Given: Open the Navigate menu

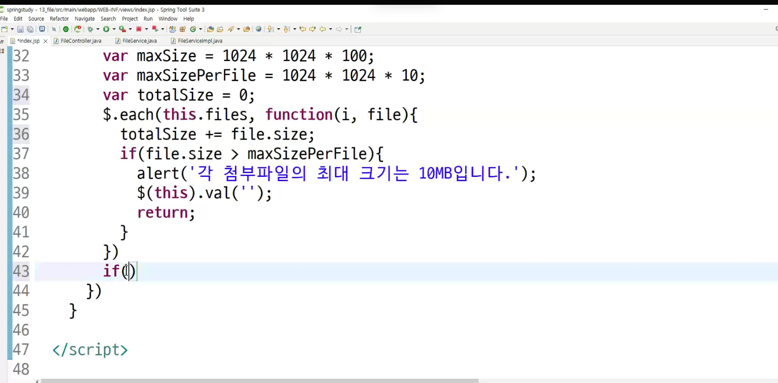Looking at the screenshot, I should (x=85, y=19).
